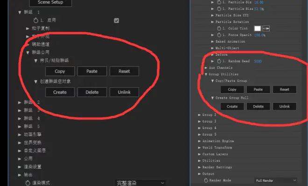Expand the Multi-Object section
Viewport: 308px width, 186px height.
click(212, 48)
